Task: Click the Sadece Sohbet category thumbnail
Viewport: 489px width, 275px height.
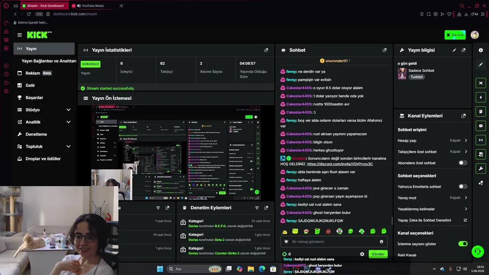Action: point(402,74)
